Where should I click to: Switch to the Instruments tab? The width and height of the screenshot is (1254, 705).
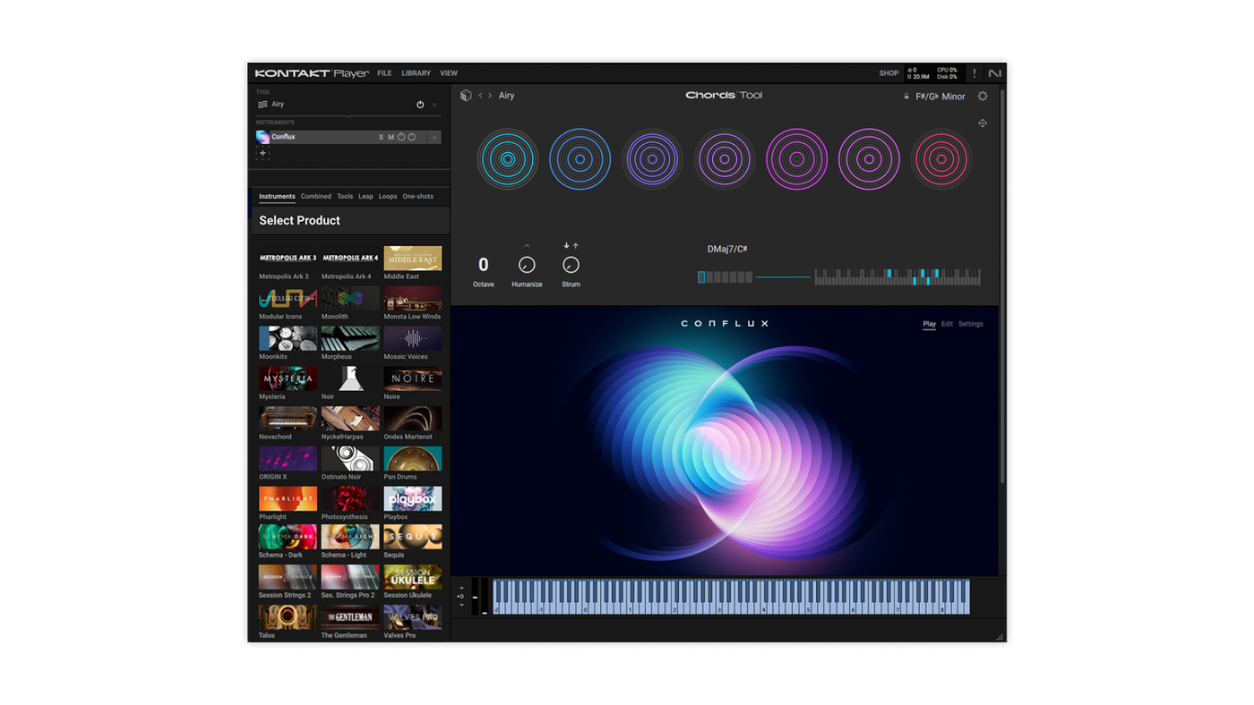(x=277, y=197)
